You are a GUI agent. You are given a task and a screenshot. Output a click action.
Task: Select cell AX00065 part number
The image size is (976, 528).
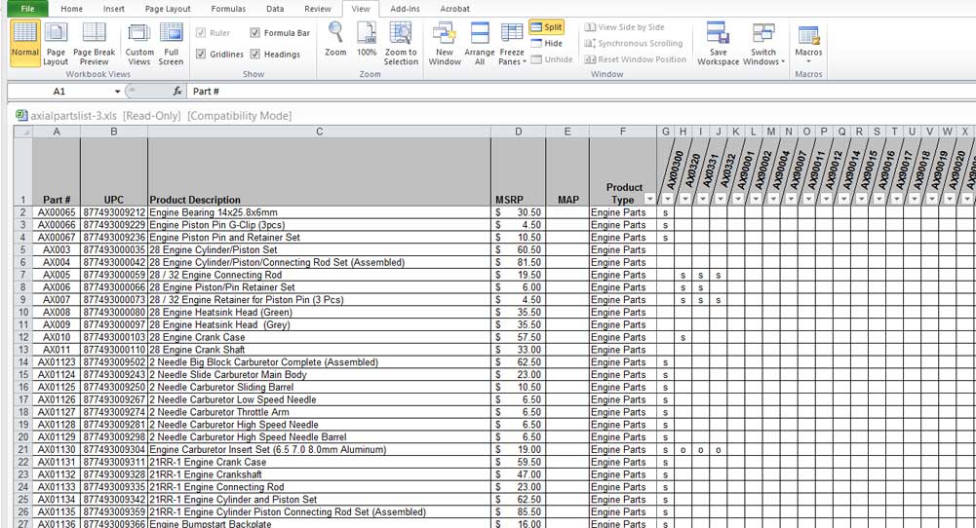coord(57,212)
